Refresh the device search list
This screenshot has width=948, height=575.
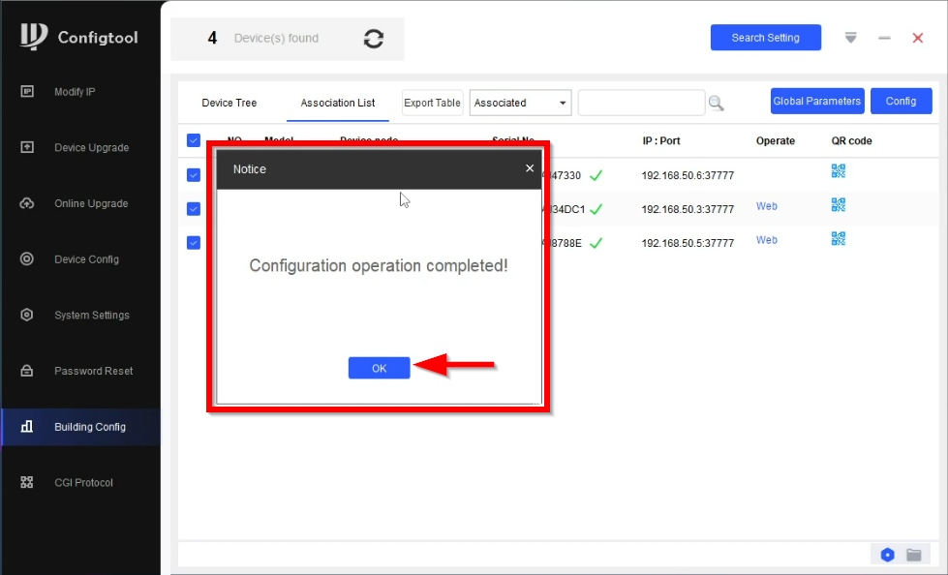(x=374, y=39)
